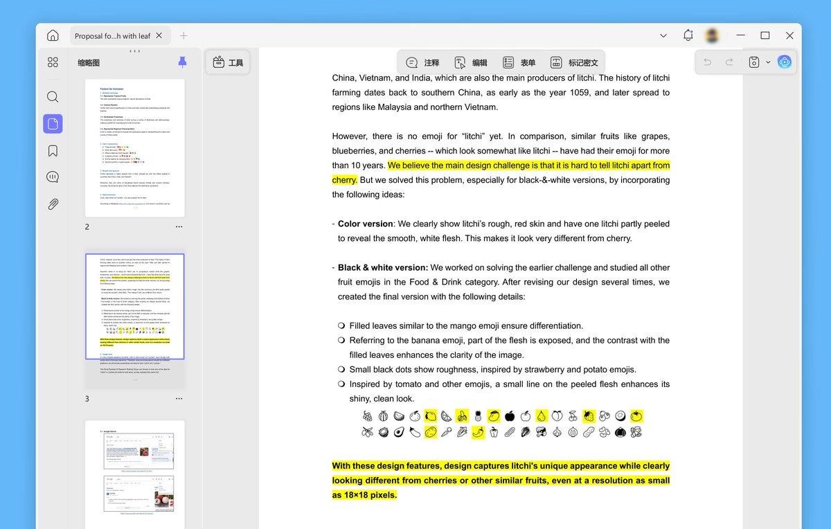The width and height of the screenshot is (831, 529).
Task: Expand the tab list chevron
Action: click(x=663, y=35)
